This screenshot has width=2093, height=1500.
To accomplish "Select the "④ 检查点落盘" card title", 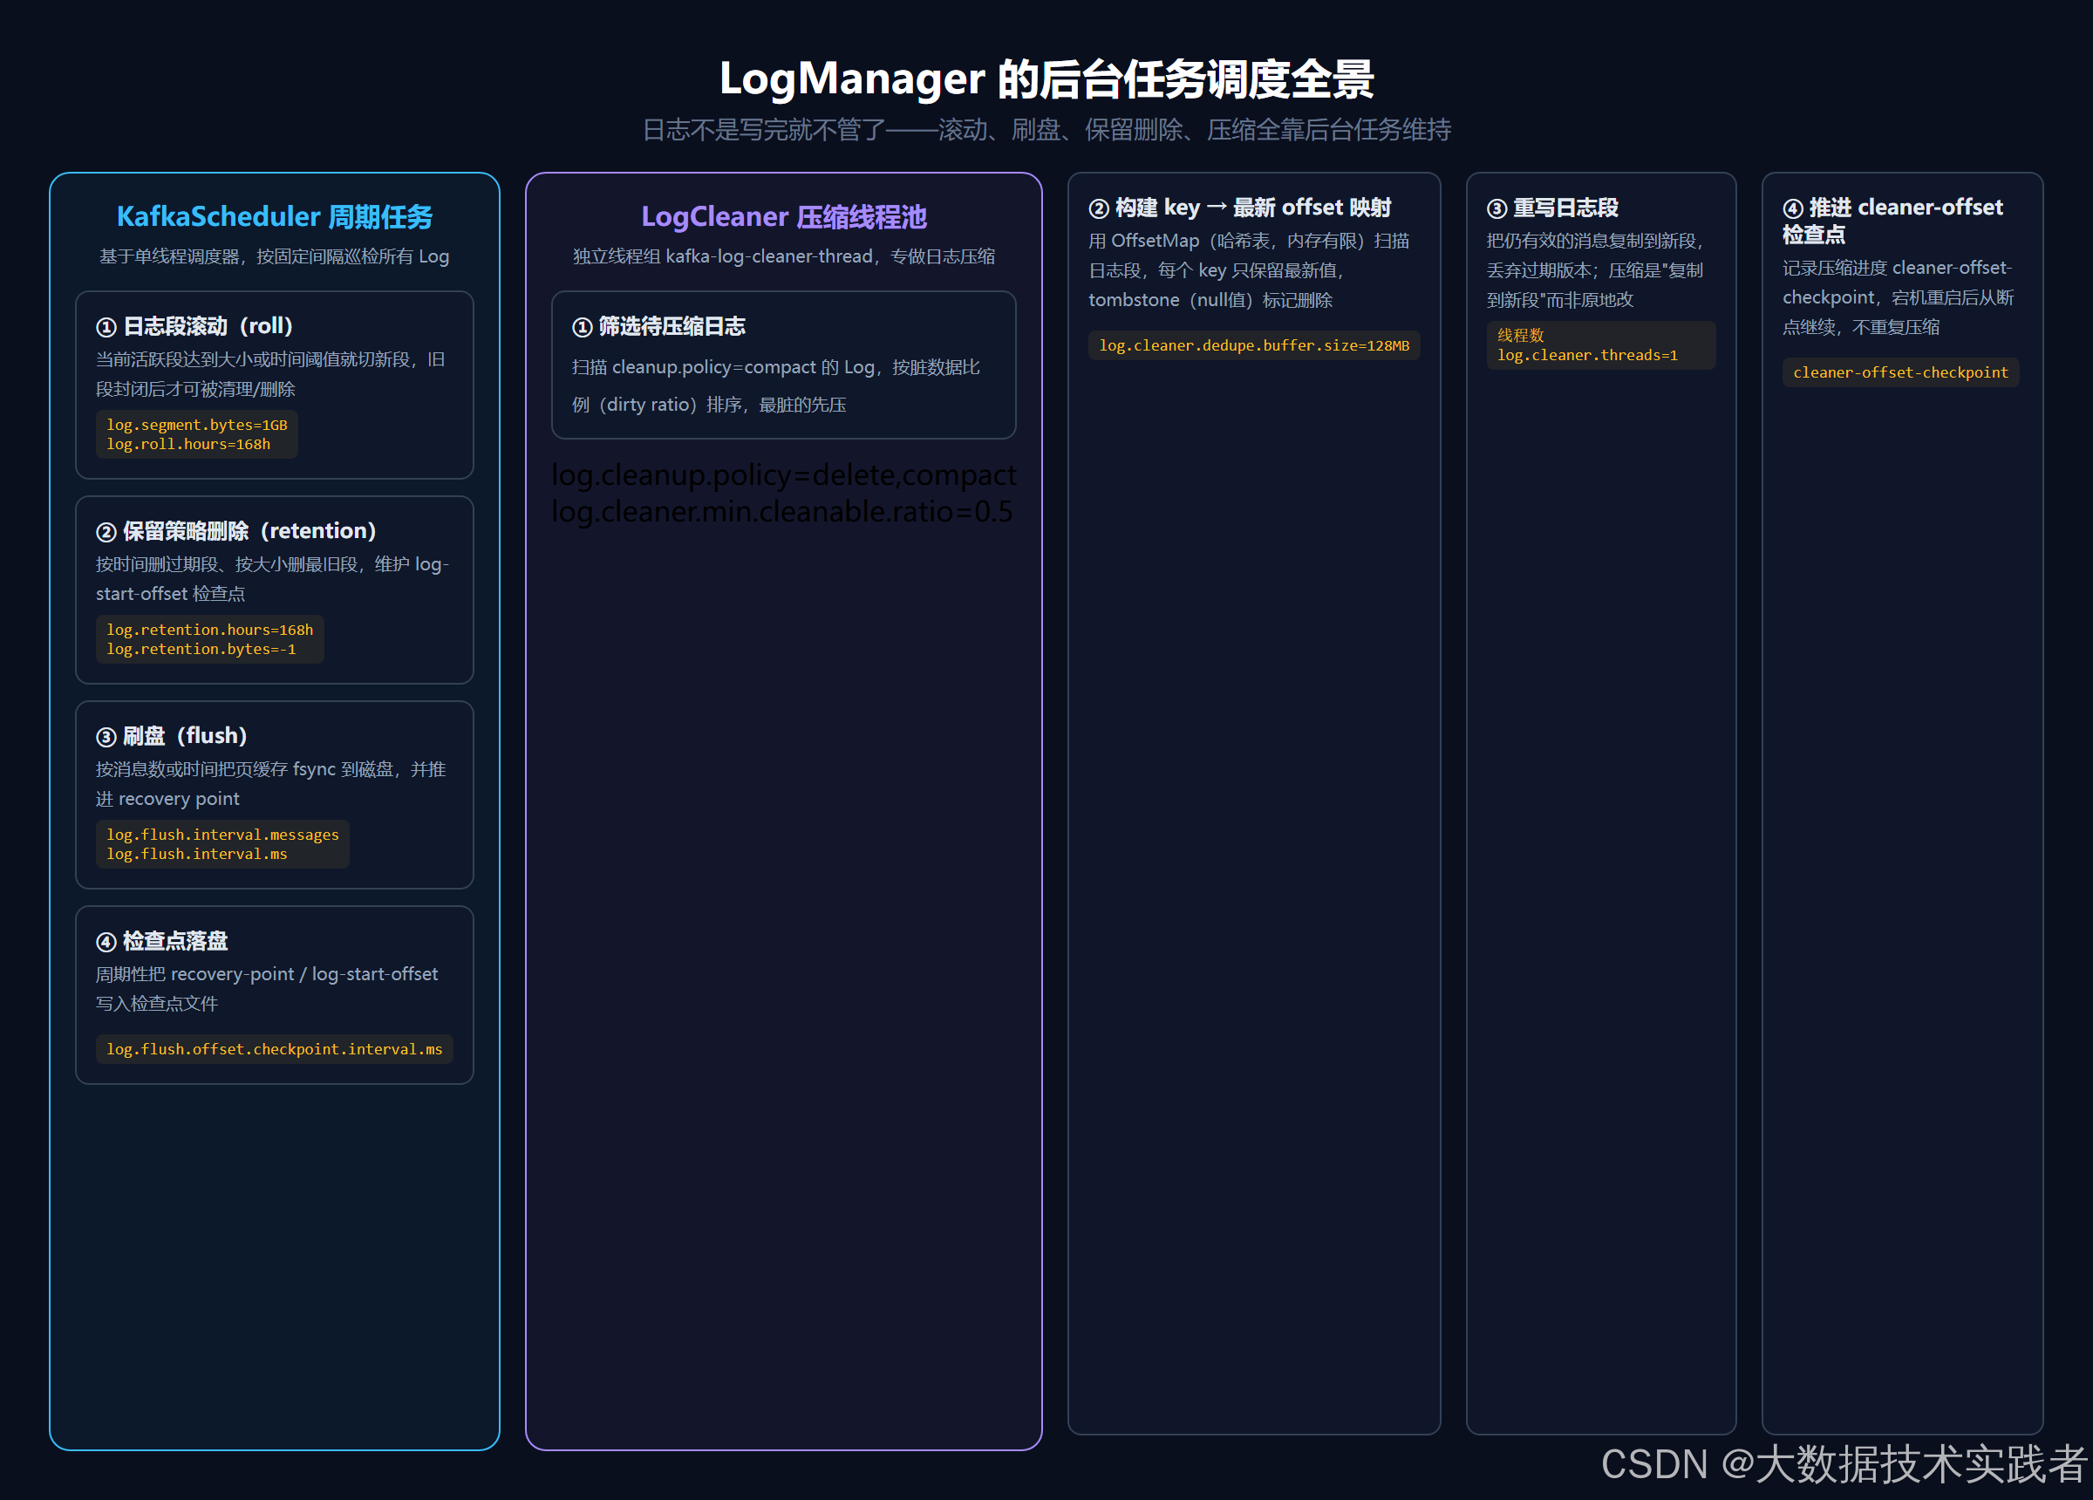I will point(161,941).
